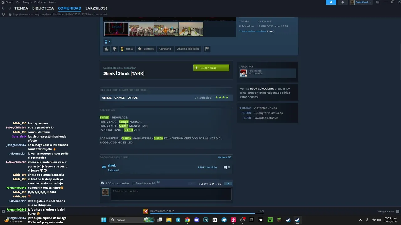401x225 pixels.
Task: Go to comments page 26
Action: coord(219,183)
